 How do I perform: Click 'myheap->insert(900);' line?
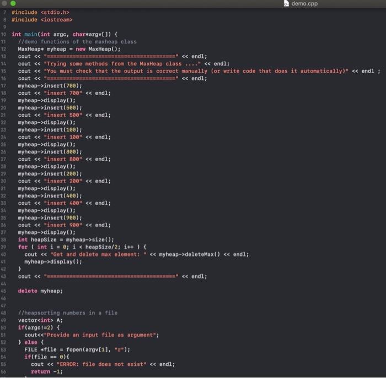(x=50, y=218)
